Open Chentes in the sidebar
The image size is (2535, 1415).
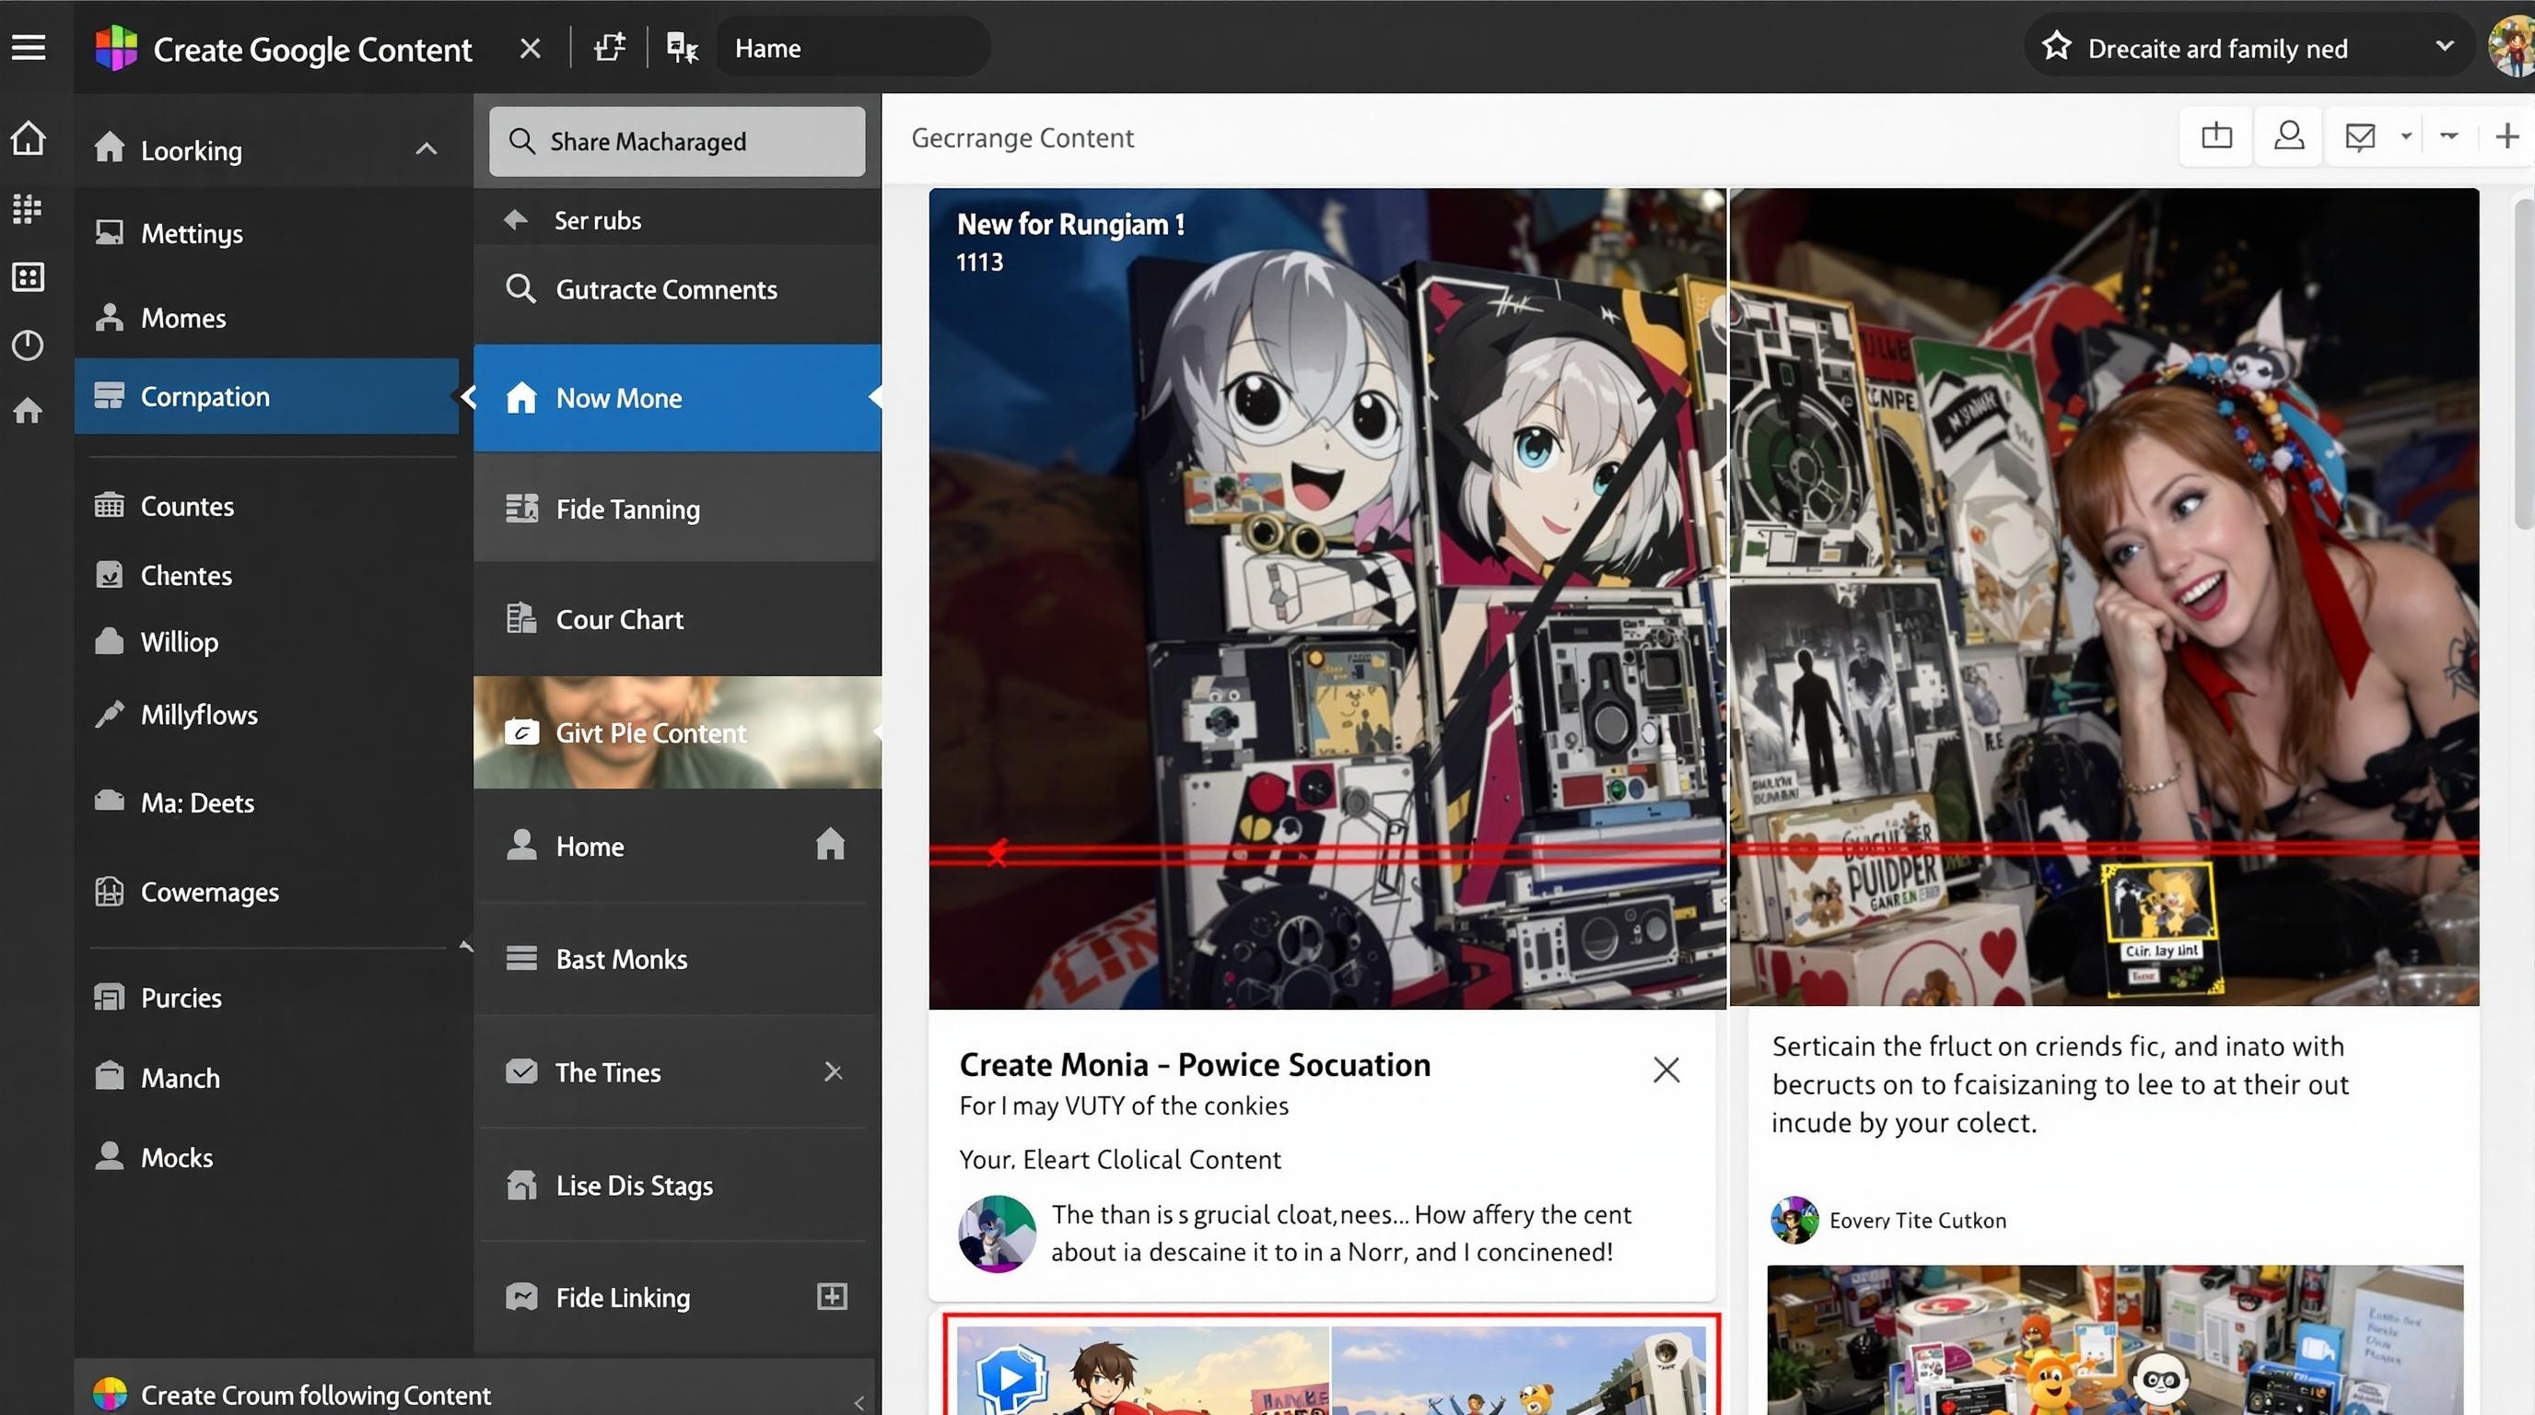tap(265, 575)
